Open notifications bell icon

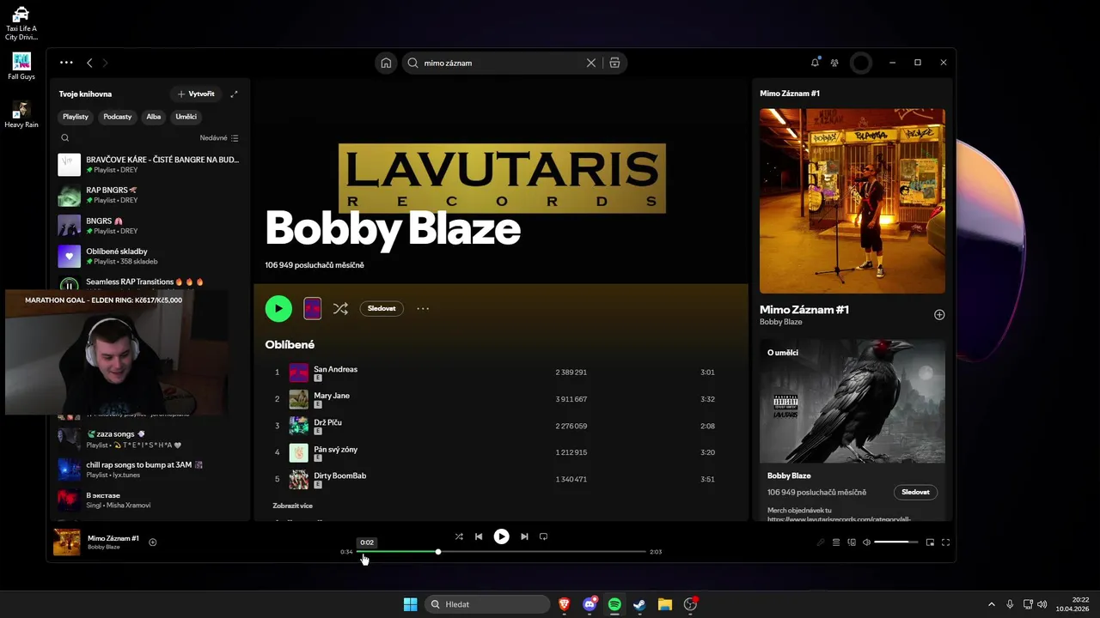click(x=815, y=63)
